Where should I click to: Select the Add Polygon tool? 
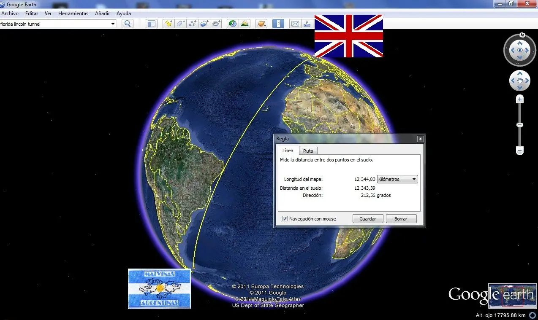pos(181,24)
